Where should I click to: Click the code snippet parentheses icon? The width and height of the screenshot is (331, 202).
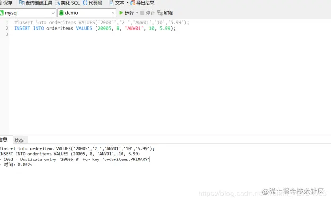tap(85, 3)
